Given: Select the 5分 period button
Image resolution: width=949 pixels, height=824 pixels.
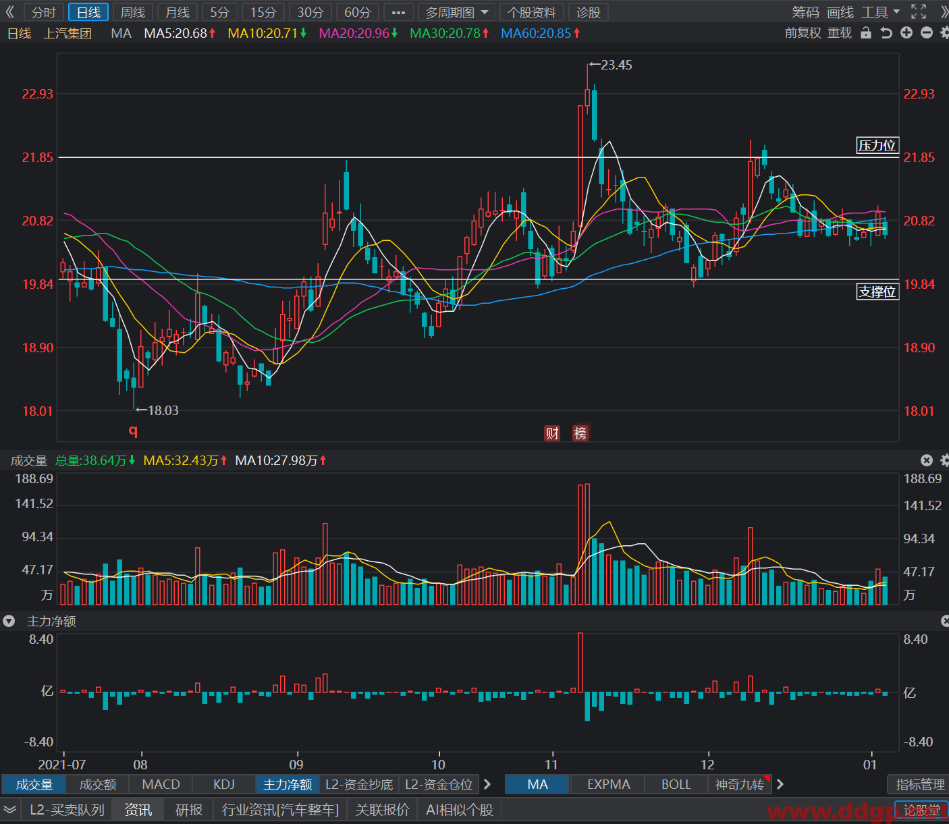Looking at the screenshot, I should pyautogui.click(x=220, y=12).
